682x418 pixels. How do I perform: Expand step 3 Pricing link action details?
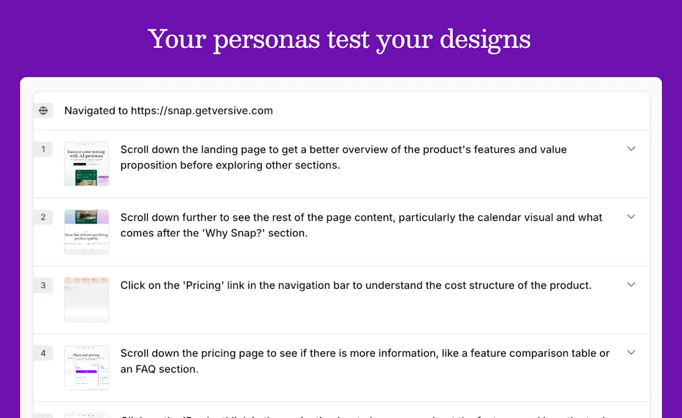[x=631, y=285]
